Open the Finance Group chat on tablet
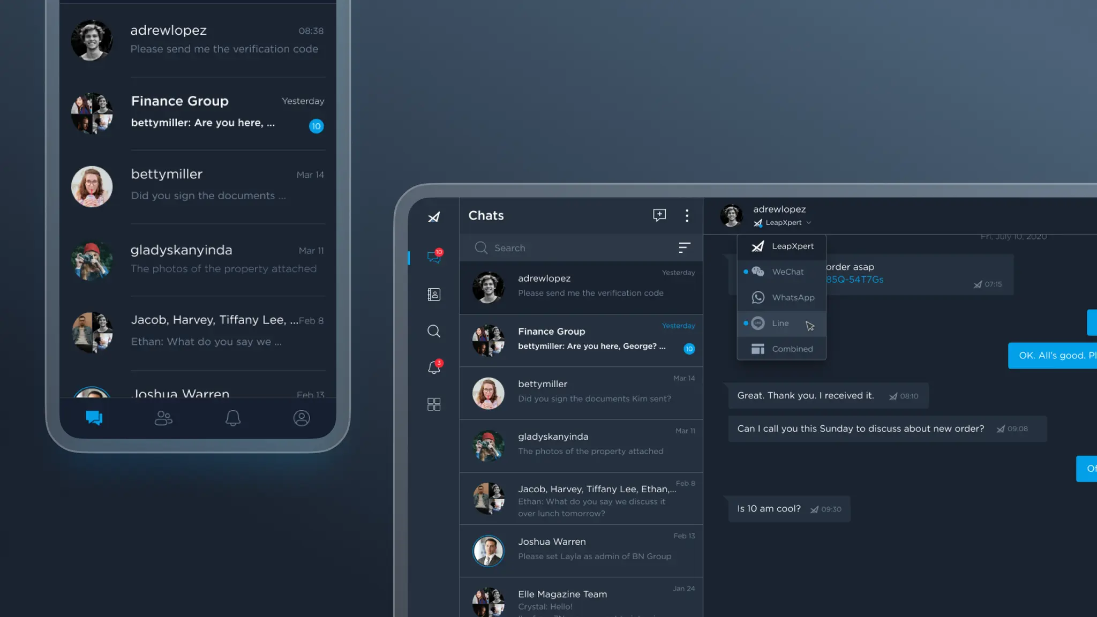The image size is (1097, 617). pyautogui.click(x=581, y=340)
